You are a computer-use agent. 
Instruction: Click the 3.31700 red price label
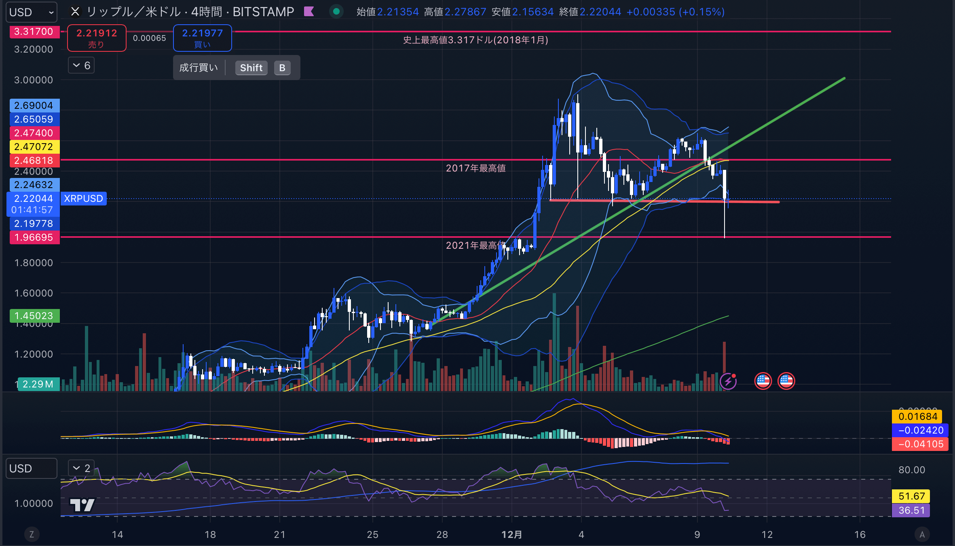coord(34,32)
